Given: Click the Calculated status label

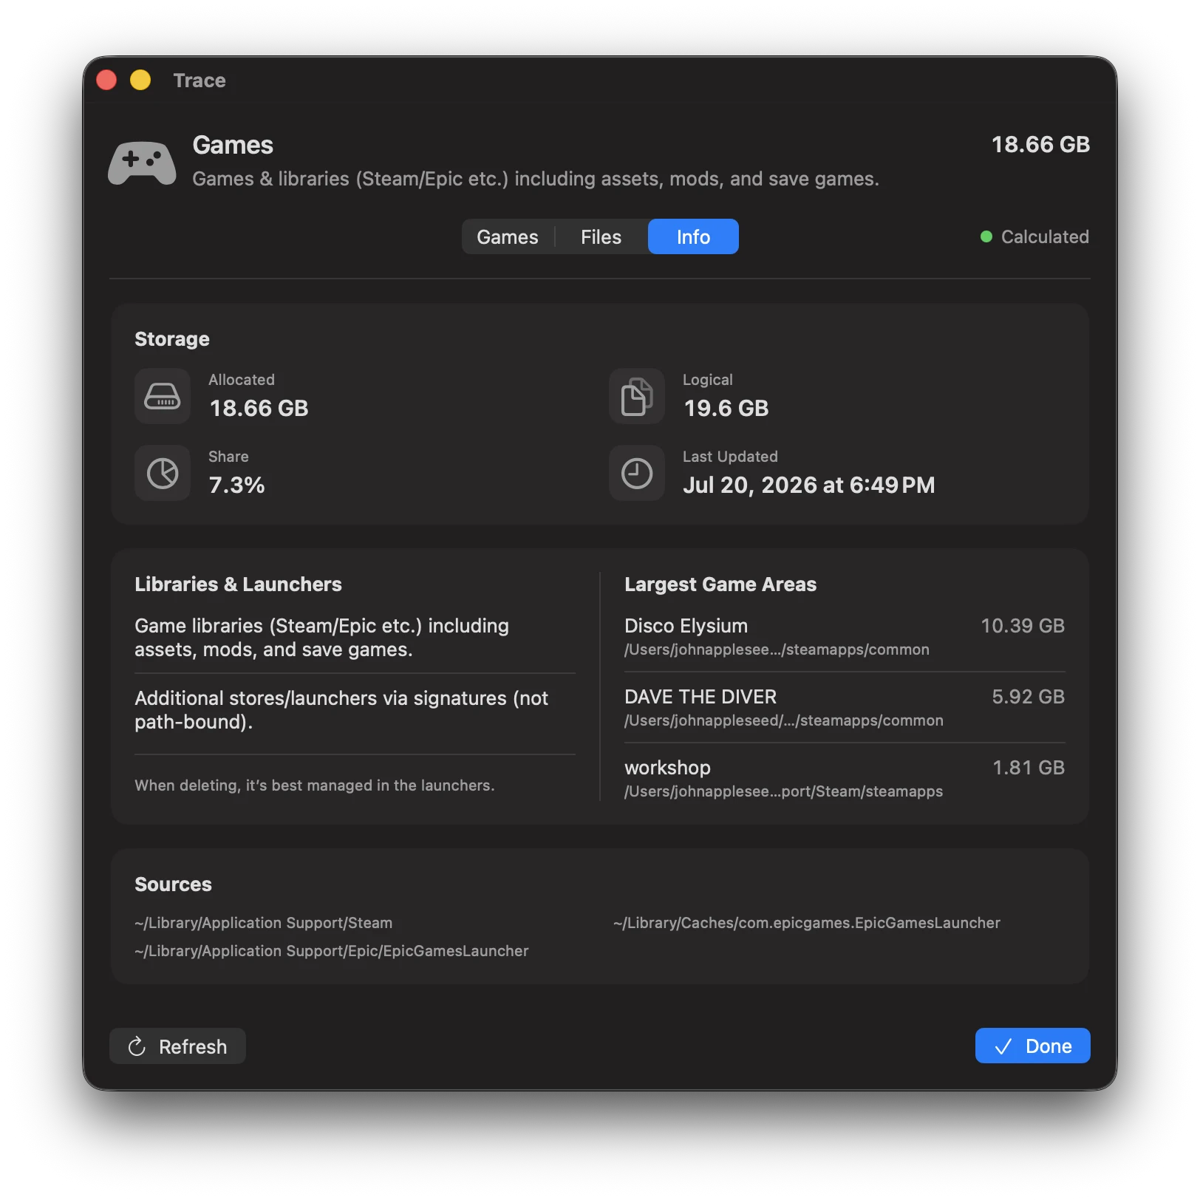Looking at the screenshot, I should click(1045, 236).
